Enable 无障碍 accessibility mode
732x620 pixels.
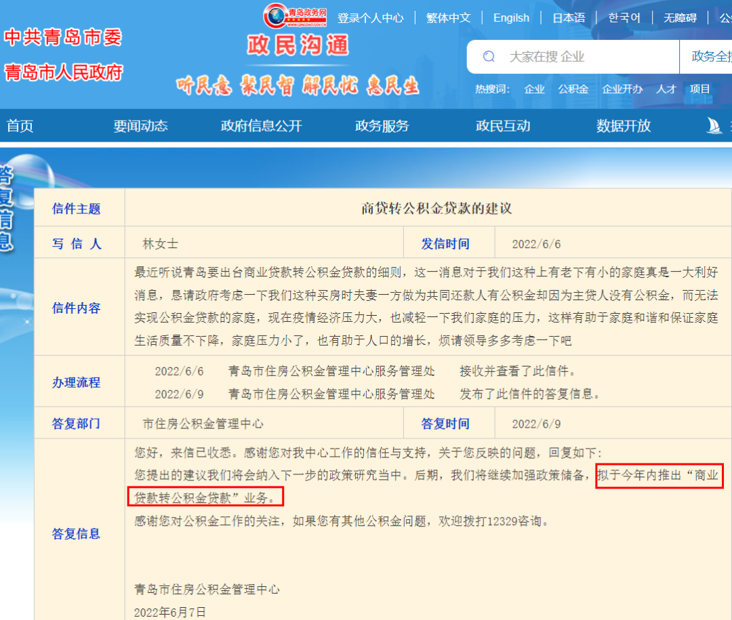tap(680, 18)
